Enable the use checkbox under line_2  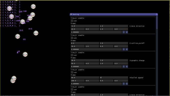coord(72,38)
